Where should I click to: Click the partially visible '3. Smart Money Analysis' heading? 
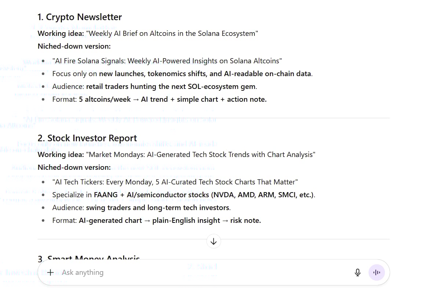coord(89,257)
